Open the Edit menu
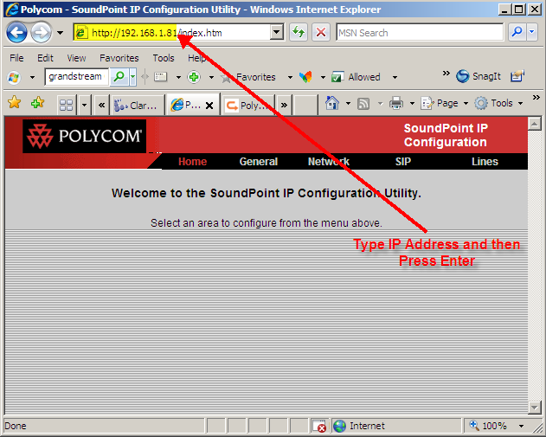The image size is (546, 437). (x=45, y=58)
